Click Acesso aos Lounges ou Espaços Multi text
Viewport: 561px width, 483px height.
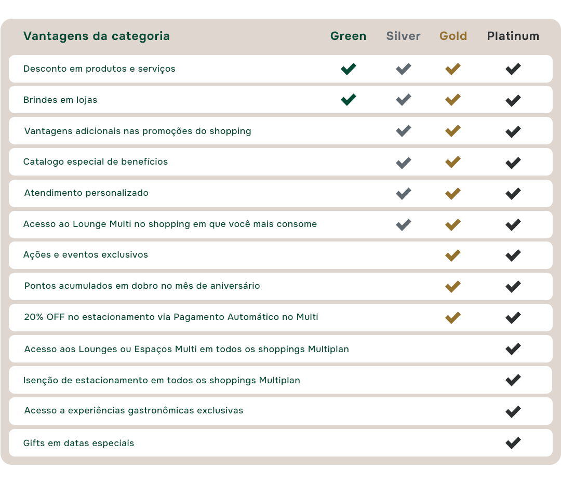click(186, 349)
